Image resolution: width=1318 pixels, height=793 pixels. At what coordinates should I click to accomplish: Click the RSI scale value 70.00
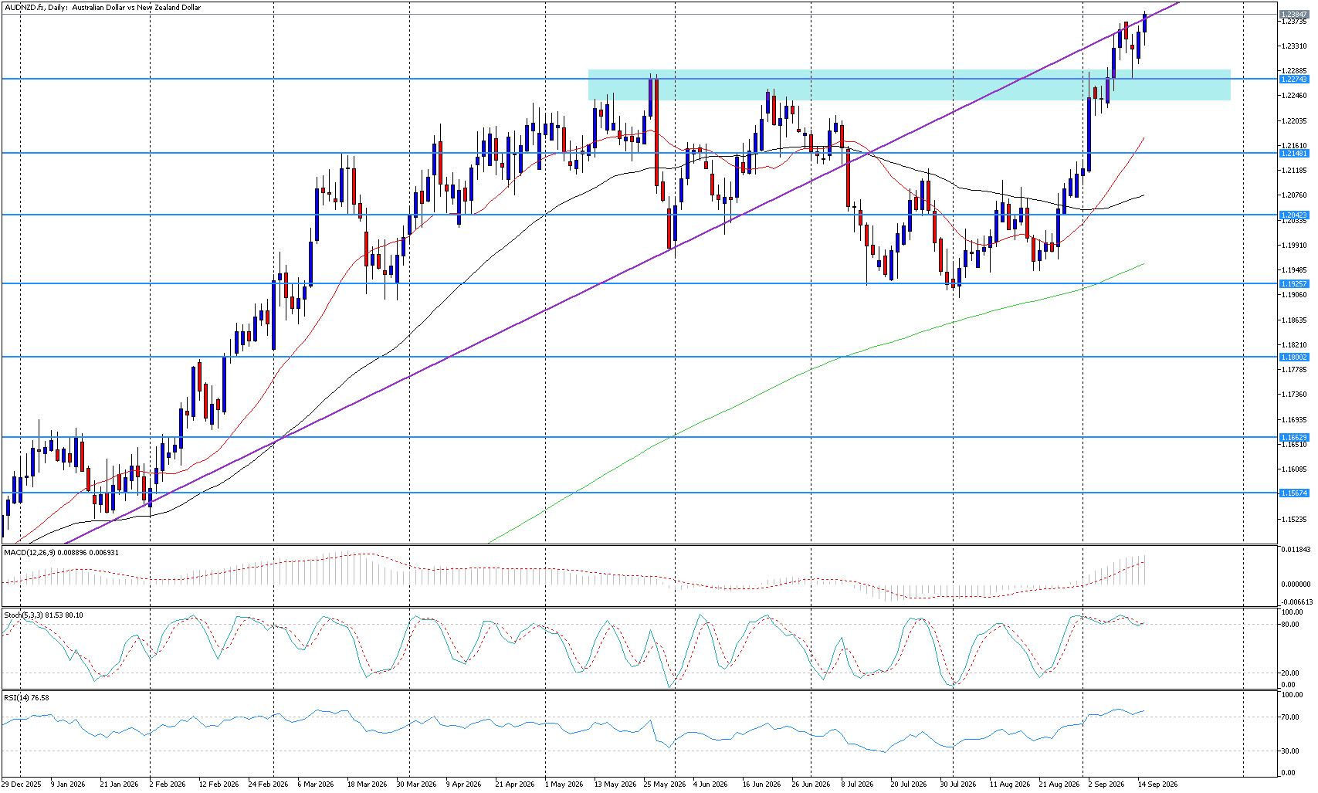click(1292, 717)
